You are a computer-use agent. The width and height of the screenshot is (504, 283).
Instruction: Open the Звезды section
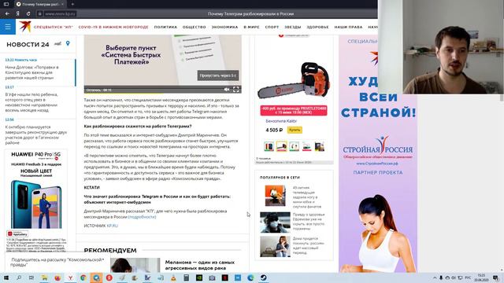point(292,28)
